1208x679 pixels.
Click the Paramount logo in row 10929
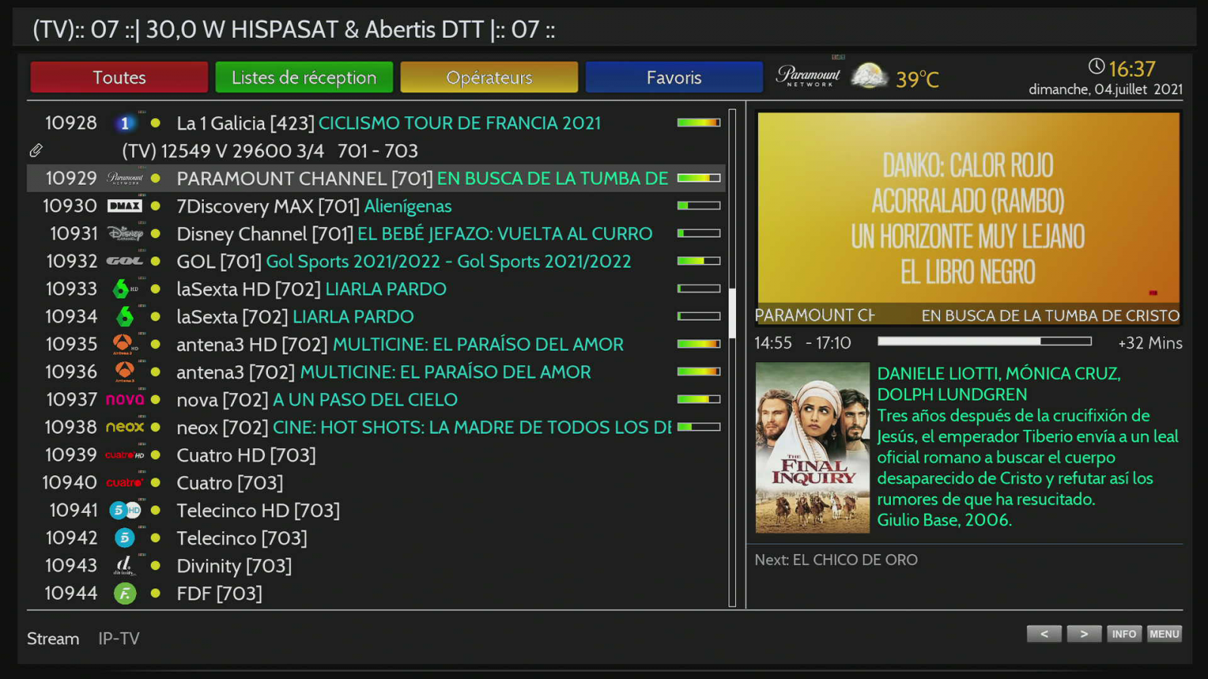tap(125, 178)
